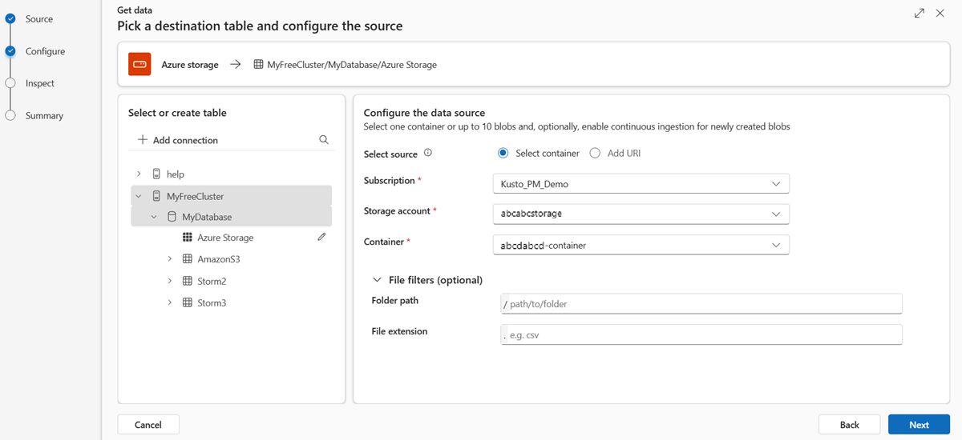Image resolution: width=962 pixels, height=440 pixels.
Task: Go to the Inspect step
Action: 40,83
